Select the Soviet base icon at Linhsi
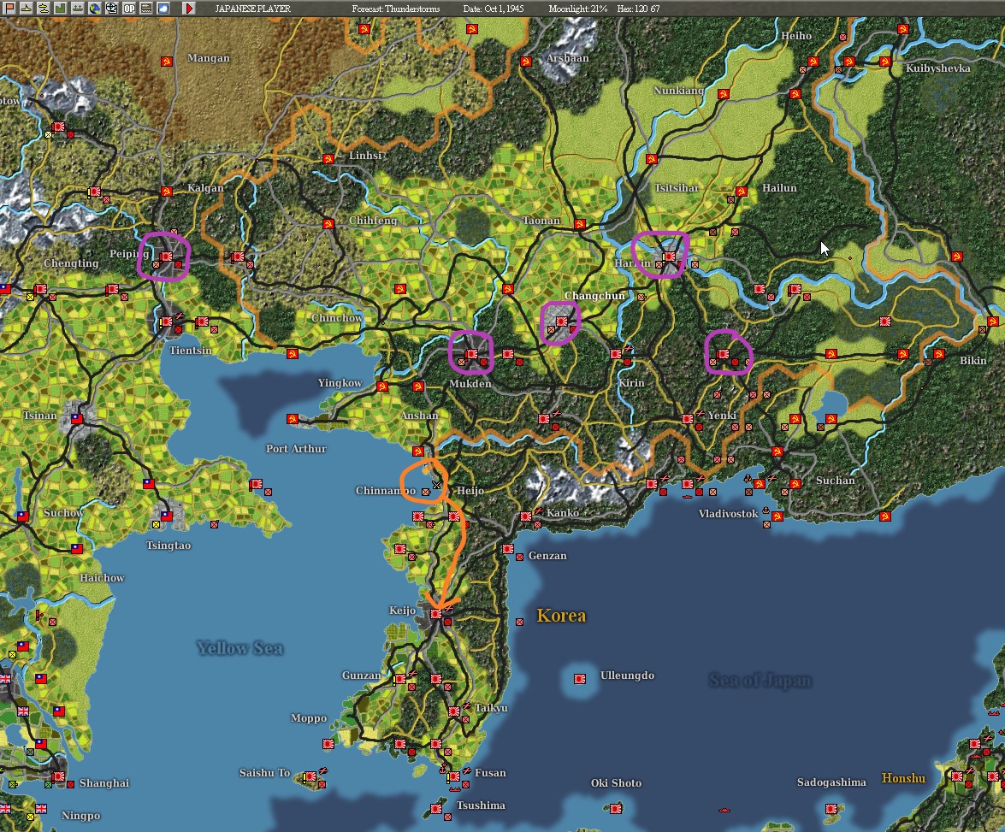 328,158
